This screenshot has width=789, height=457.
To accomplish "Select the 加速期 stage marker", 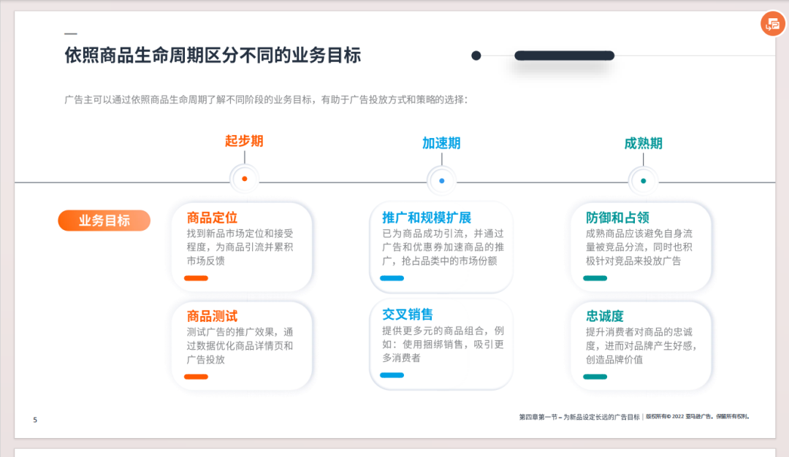I will (441, 142).
